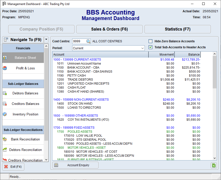Open the Statistics (F7) section

click(177, 29)
